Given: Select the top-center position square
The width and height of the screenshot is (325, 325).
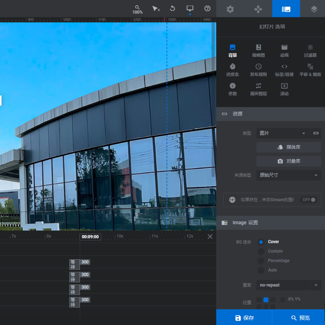Looking at the screenshot, I should 266,300.
